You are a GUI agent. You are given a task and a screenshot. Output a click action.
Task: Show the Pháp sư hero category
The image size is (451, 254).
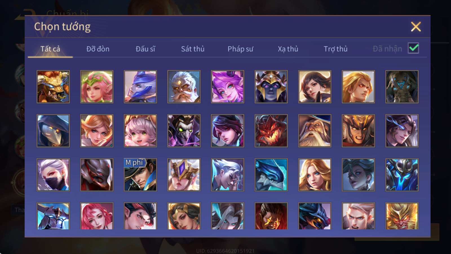[x=240, y=49]
